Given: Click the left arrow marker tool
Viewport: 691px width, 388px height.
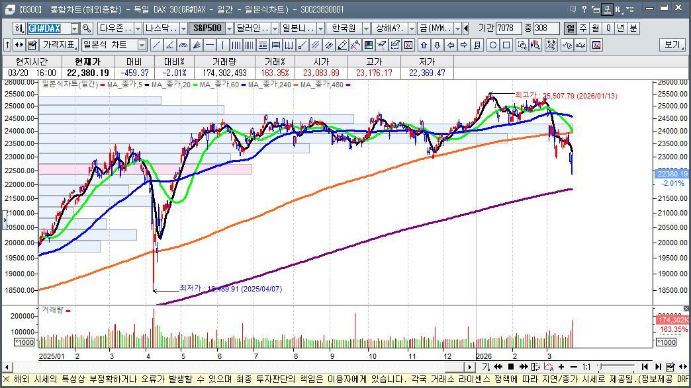Looking at the screenshot, I should pyautogui.click(x=450, y=45).
